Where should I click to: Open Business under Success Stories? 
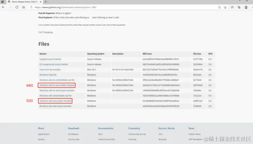tap(163, 139)
